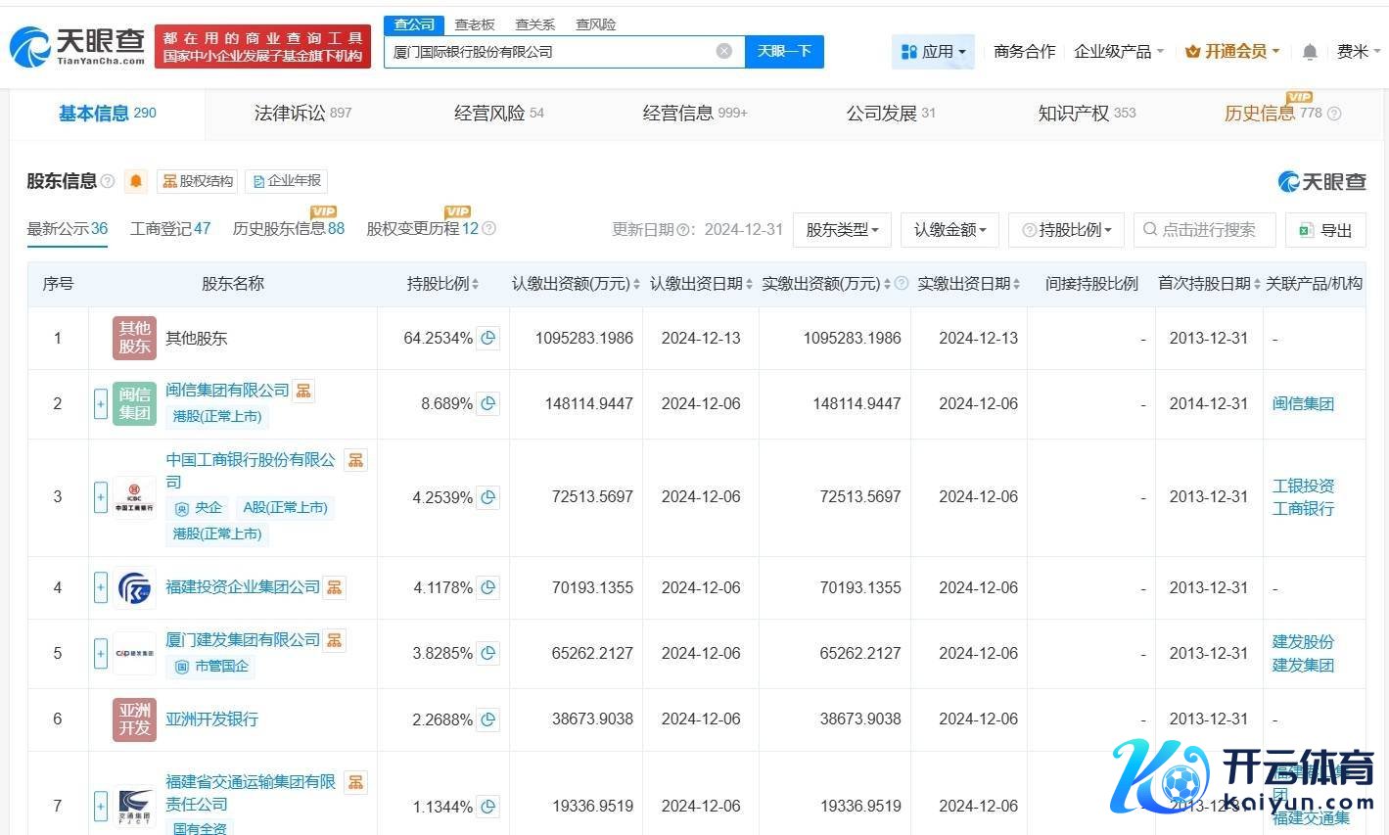Open the 应用 dropdown menu
The image size is (1389, 835).
click(933, 52)
